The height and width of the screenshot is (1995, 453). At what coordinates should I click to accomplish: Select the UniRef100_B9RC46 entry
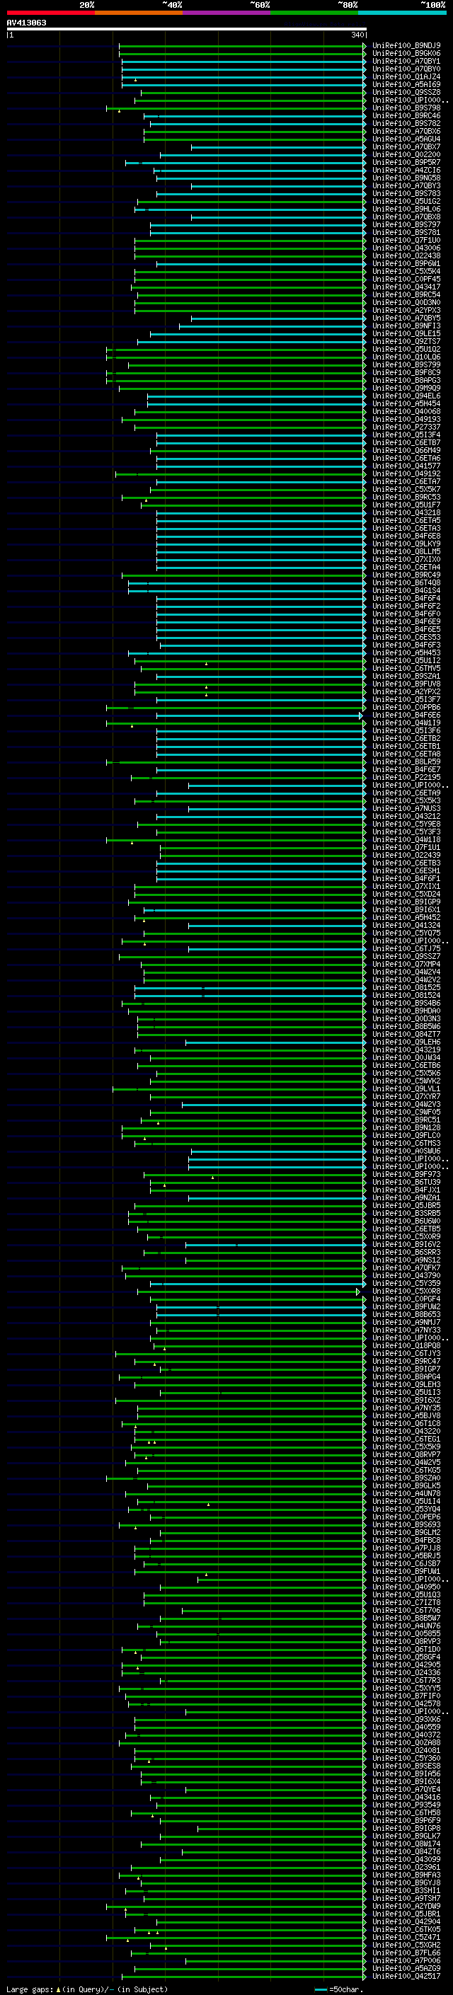[x=406, y=115]
